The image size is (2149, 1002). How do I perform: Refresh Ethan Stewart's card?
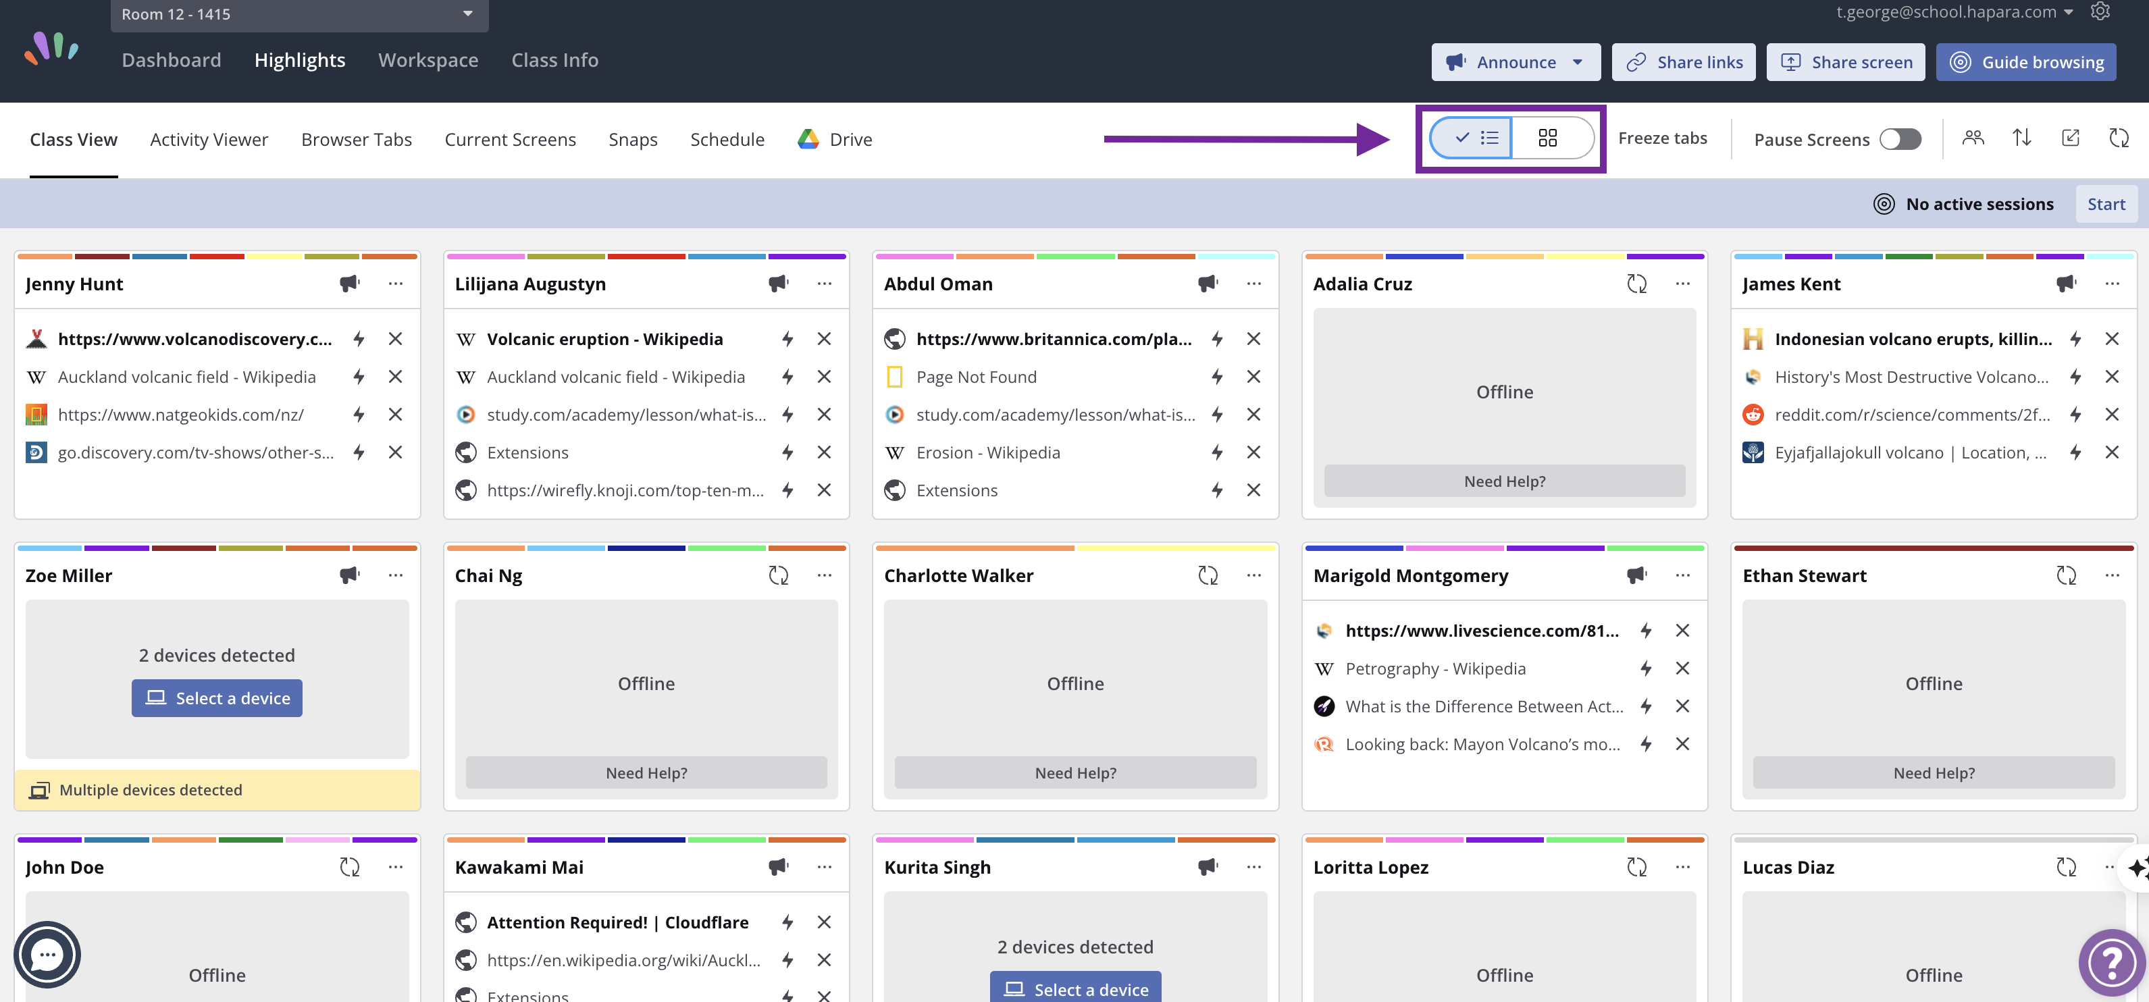2067,576
